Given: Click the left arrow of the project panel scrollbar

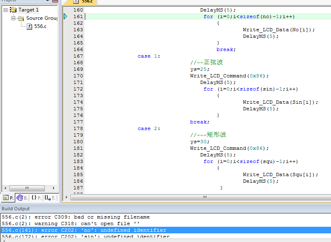Looking at the screenshot, I should [5, 188].
